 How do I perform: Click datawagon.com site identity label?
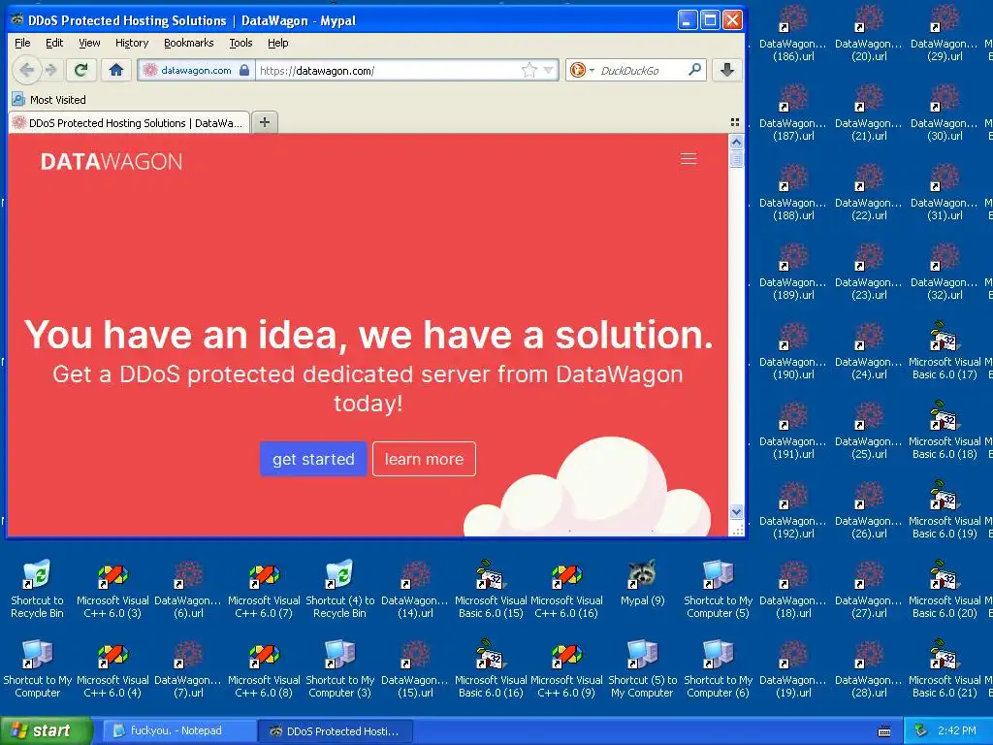click(196, 70)
